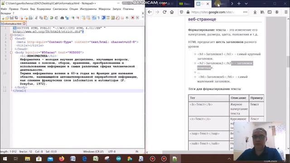Click the UTF-8 encoding in status bar

(x=112, y=152)
